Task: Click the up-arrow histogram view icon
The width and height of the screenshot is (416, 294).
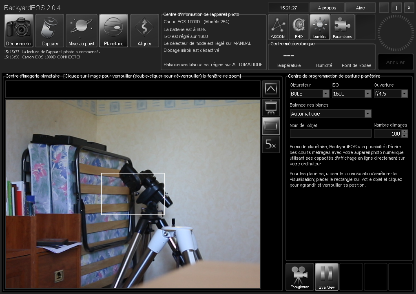Action: pyautogui.click(x=271, y=89)
